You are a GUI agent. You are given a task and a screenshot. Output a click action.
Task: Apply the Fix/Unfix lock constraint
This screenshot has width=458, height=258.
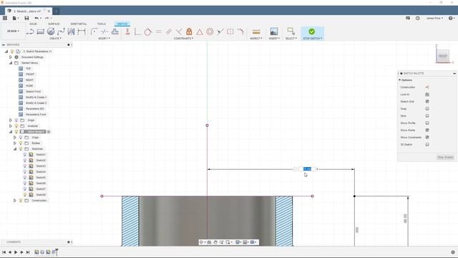[x=189, y=32]
